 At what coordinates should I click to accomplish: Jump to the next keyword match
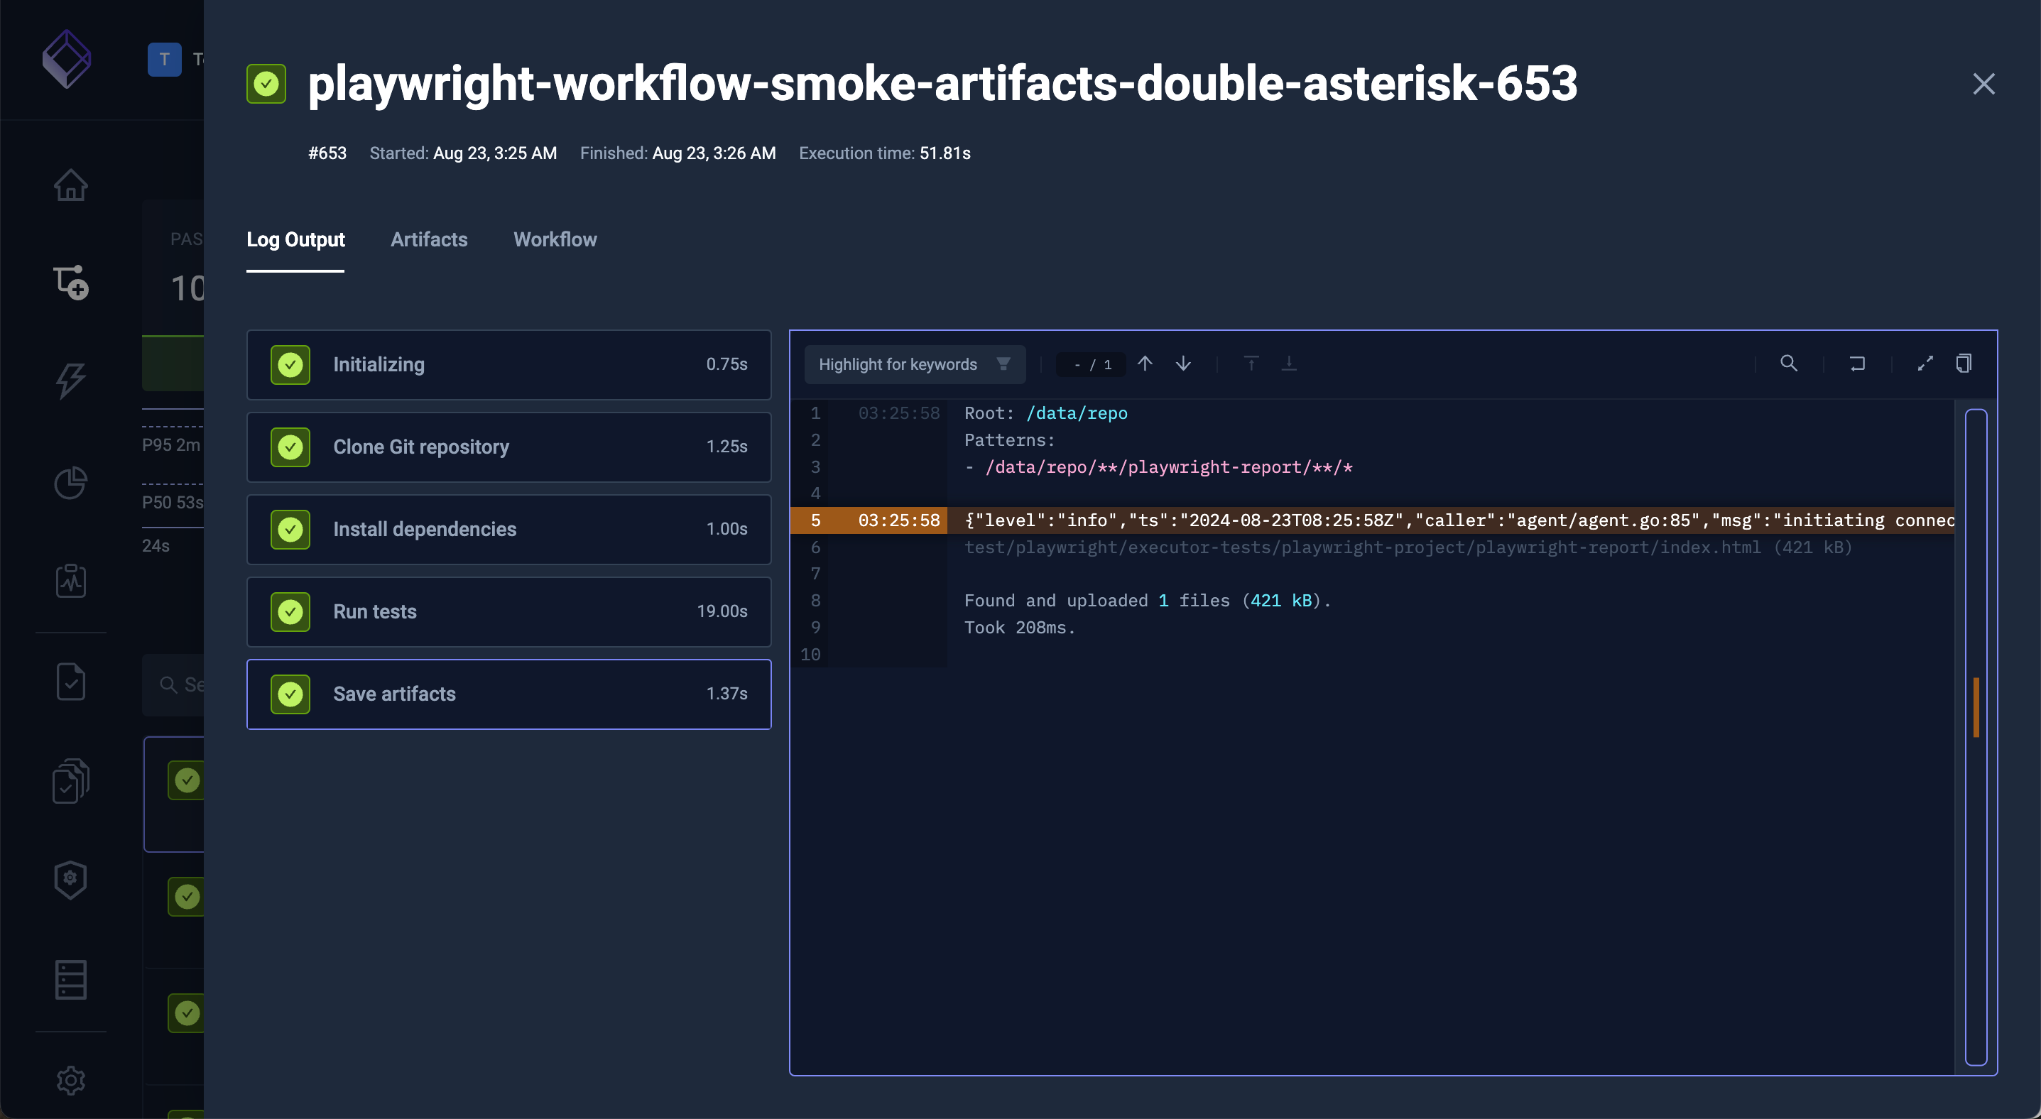click(x=1183, y=364)
